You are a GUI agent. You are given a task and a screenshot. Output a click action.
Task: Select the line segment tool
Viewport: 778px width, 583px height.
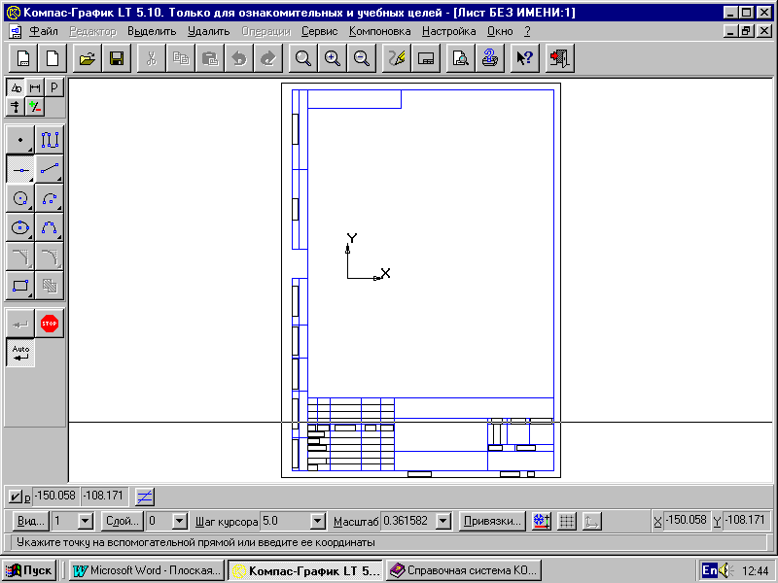coord(50,169)
